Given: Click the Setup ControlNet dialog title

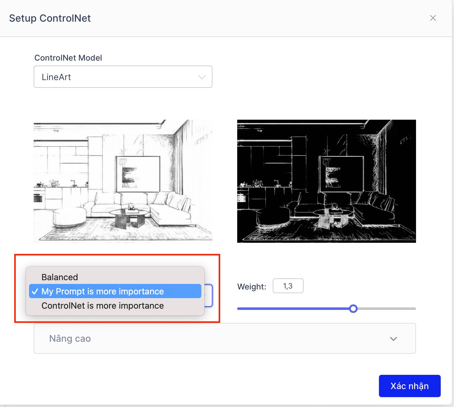Looking at the screenshot, I should coord(50,18).
